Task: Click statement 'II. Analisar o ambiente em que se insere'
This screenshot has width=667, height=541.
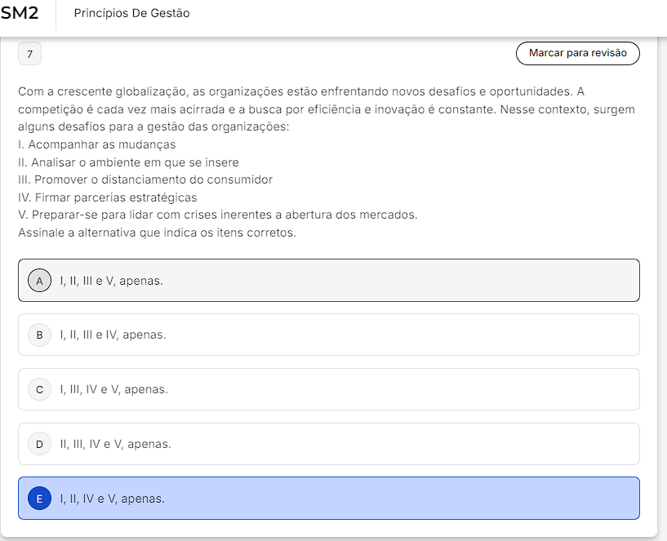Action: (x=128, y=162)
